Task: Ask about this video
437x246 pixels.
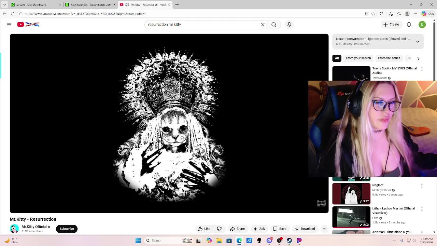Action: click(x=259, y=229)
